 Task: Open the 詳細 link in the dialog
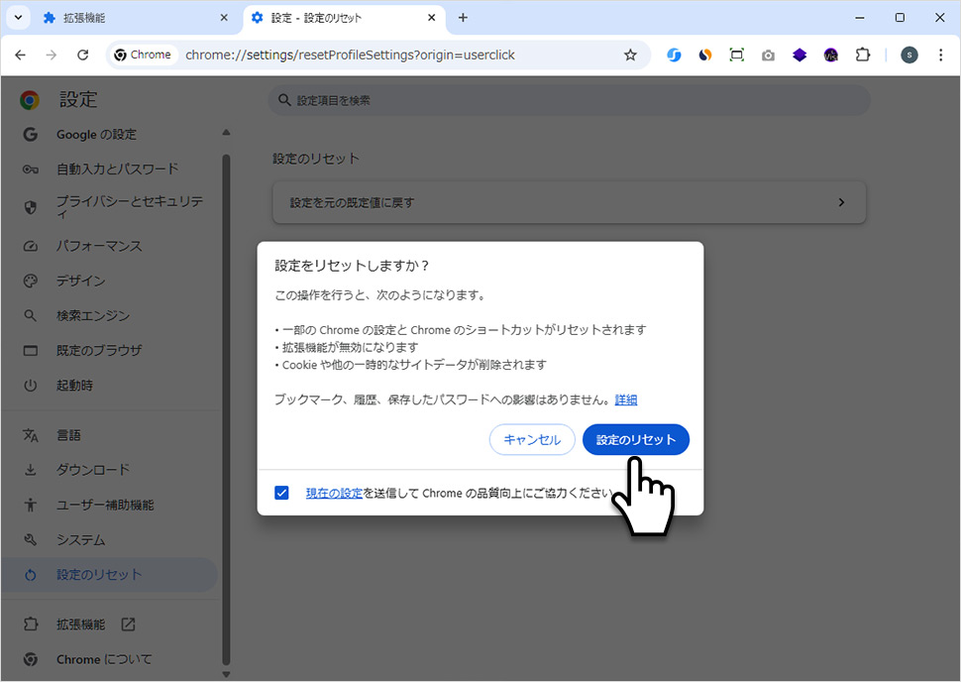(627, 398)
